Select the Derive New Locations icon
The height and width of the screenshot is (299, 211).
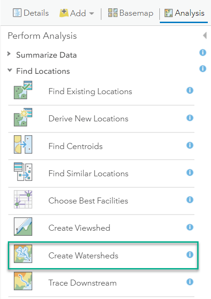(x=23, y=117)
